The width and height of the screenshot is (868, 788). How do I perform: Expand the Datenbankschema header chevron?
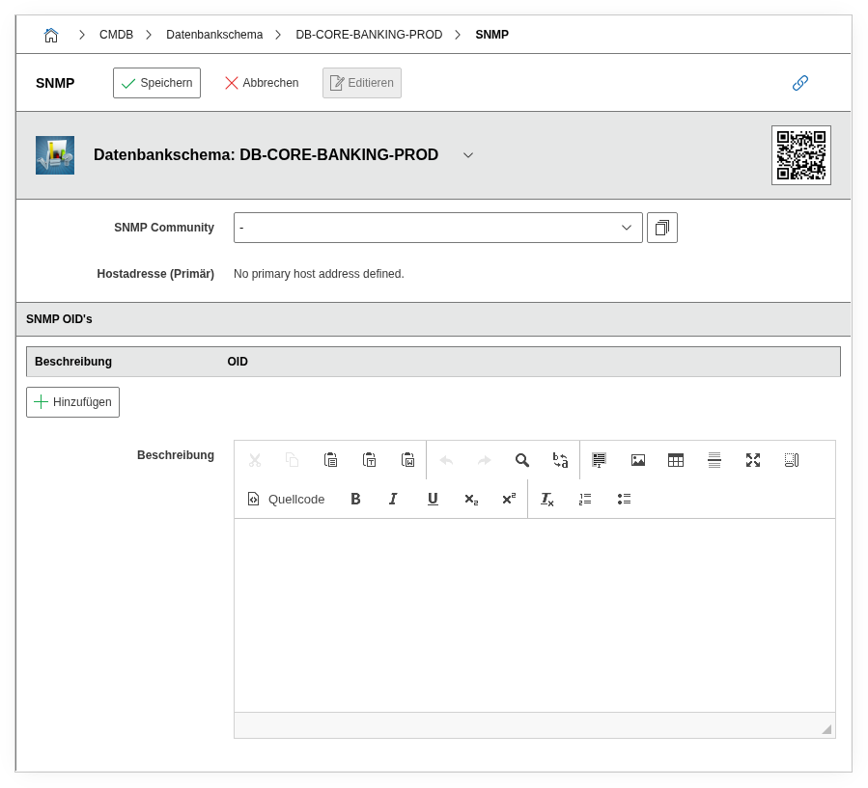(468, 154)
